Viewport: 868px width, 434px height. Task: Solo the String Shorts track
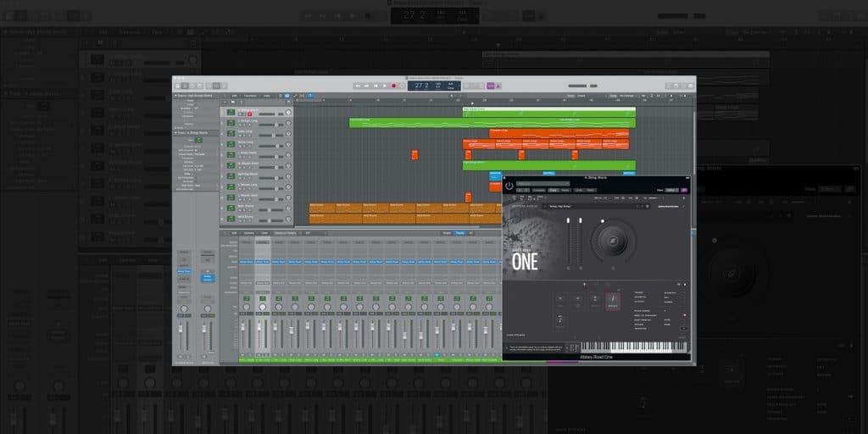point(243,114)
